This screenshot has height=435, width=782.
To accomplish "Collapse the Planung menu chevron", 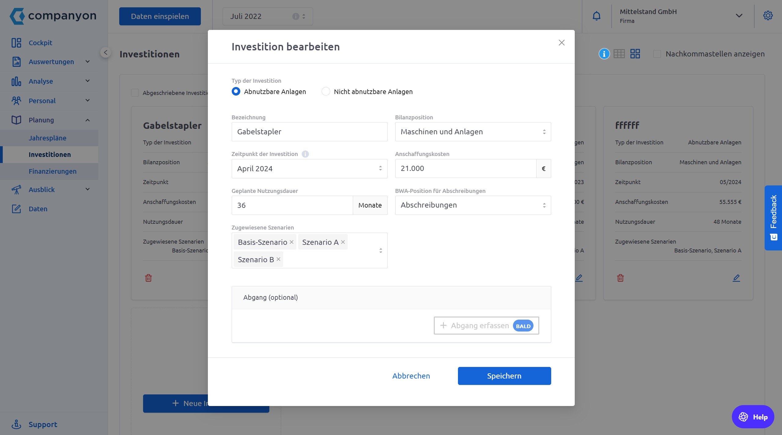I will point(87,120).
